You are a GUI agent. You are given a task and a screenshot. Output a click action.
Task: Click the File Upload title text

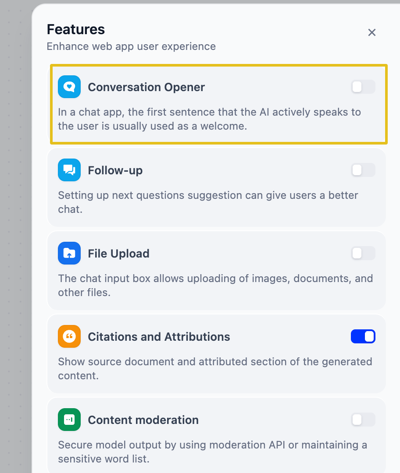click(x=118, y=254)
